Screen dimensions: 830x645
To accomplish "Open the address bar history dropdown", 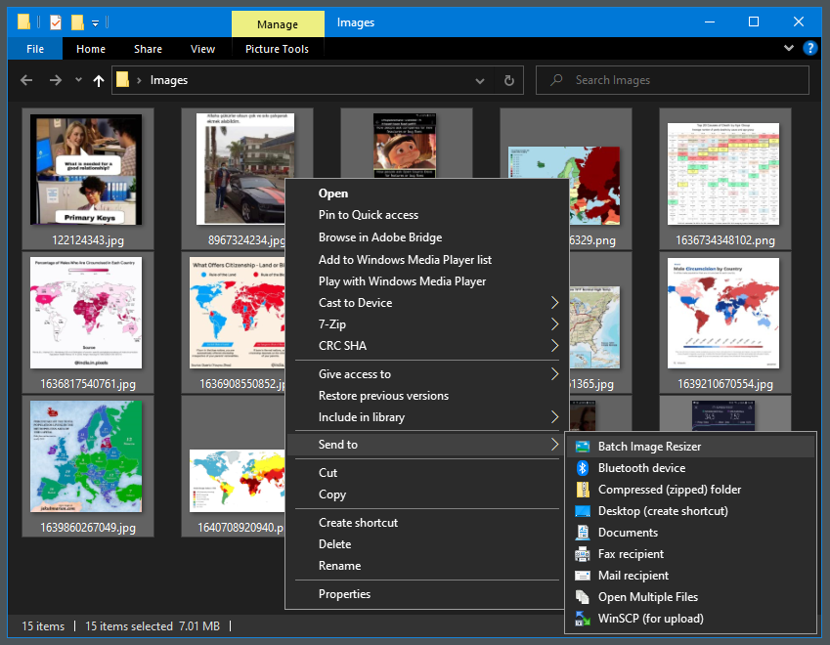I will (x=479, y=81).
